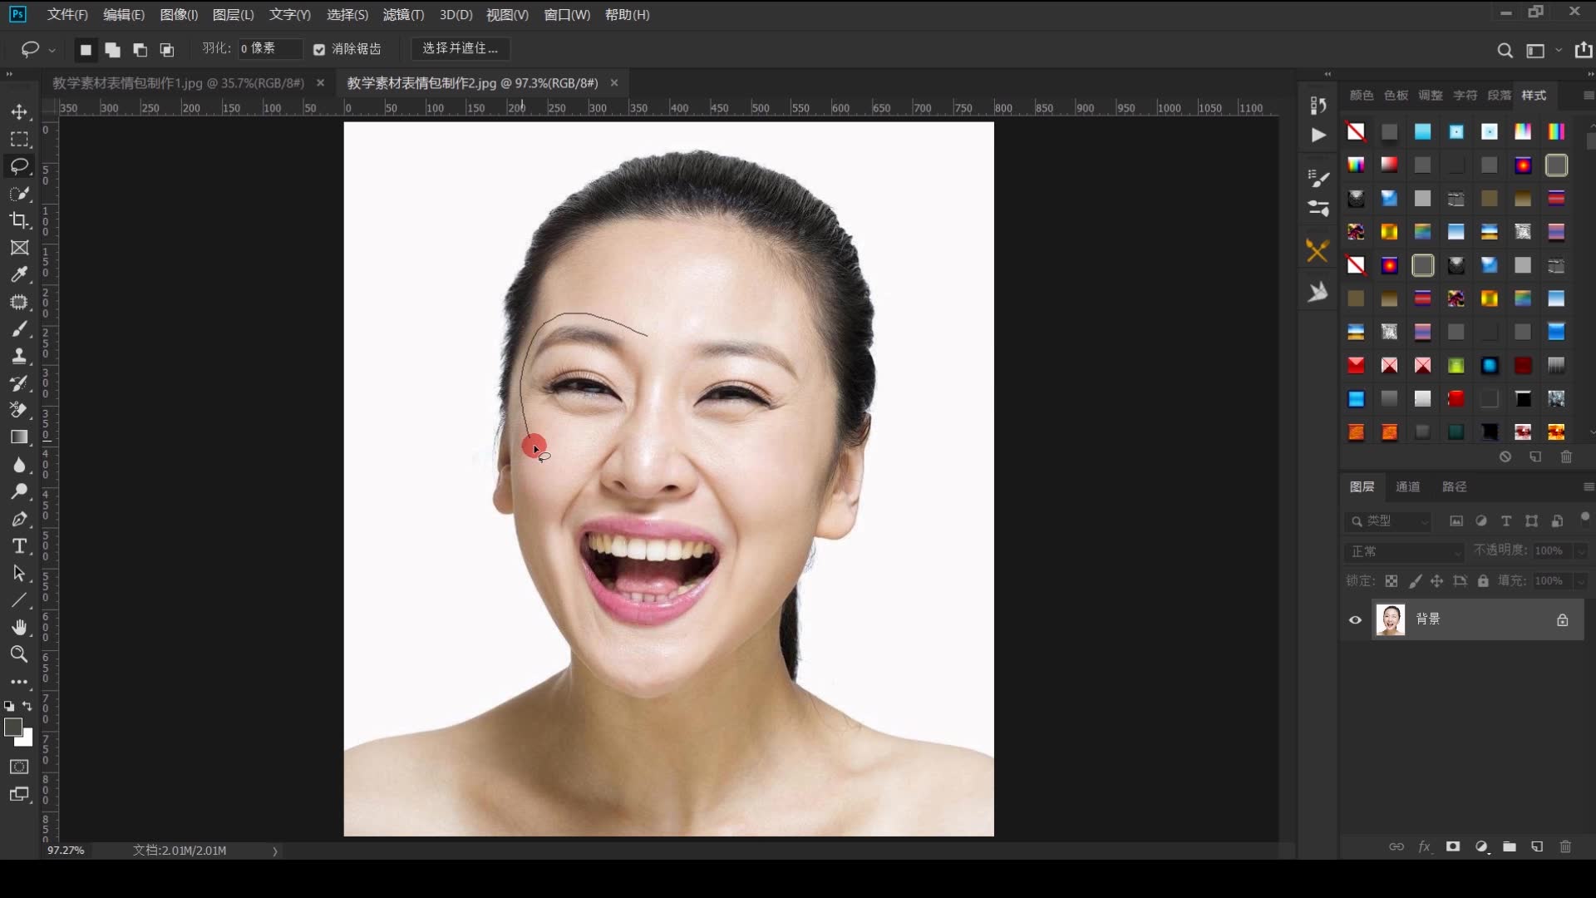Choose Intersect with selection mode

(167, 50)
